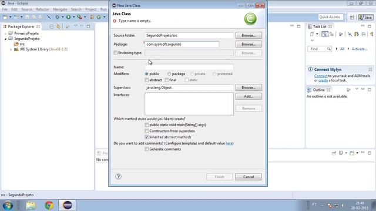
Task: Click the Run Last Tool external tools icon
Action: pos(80,17)
